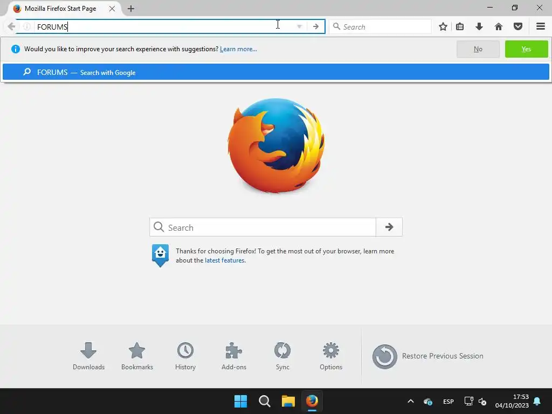Viewport: 552px width, 414px height.
Task: Open History from start page shortcuts
Action: [x=185, y=356]
